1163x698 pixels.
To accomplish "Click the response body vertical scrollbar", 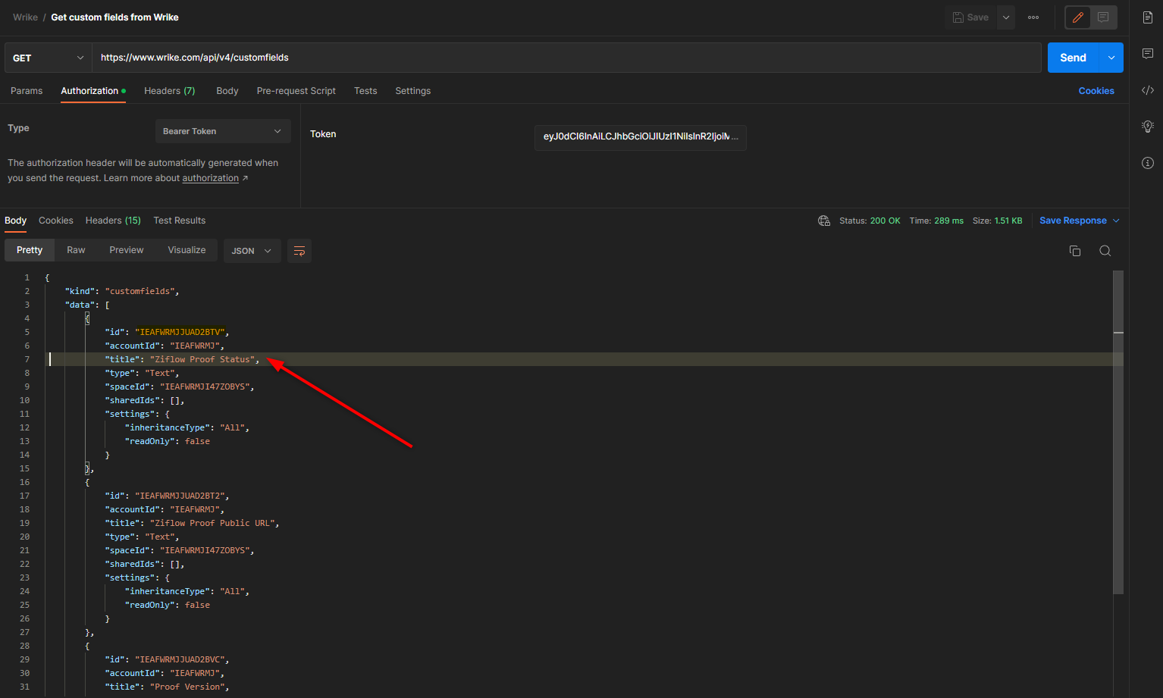I will click(x=1118, y=432).
